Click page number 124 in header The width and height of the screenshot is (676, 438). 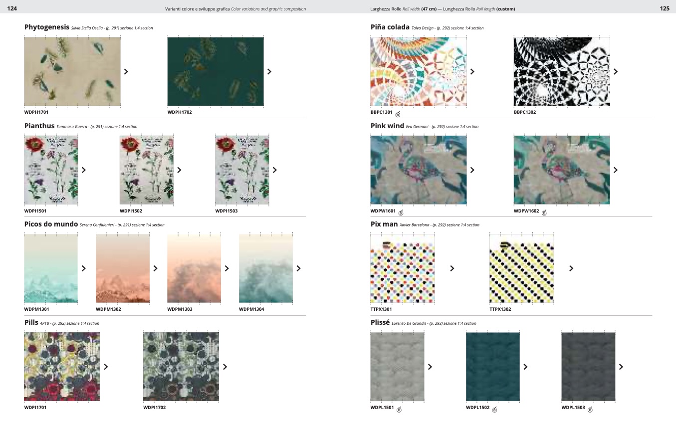coord(12,8)
